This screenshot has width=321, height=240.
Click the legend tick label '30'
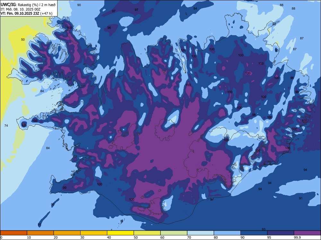coord(82,237)
